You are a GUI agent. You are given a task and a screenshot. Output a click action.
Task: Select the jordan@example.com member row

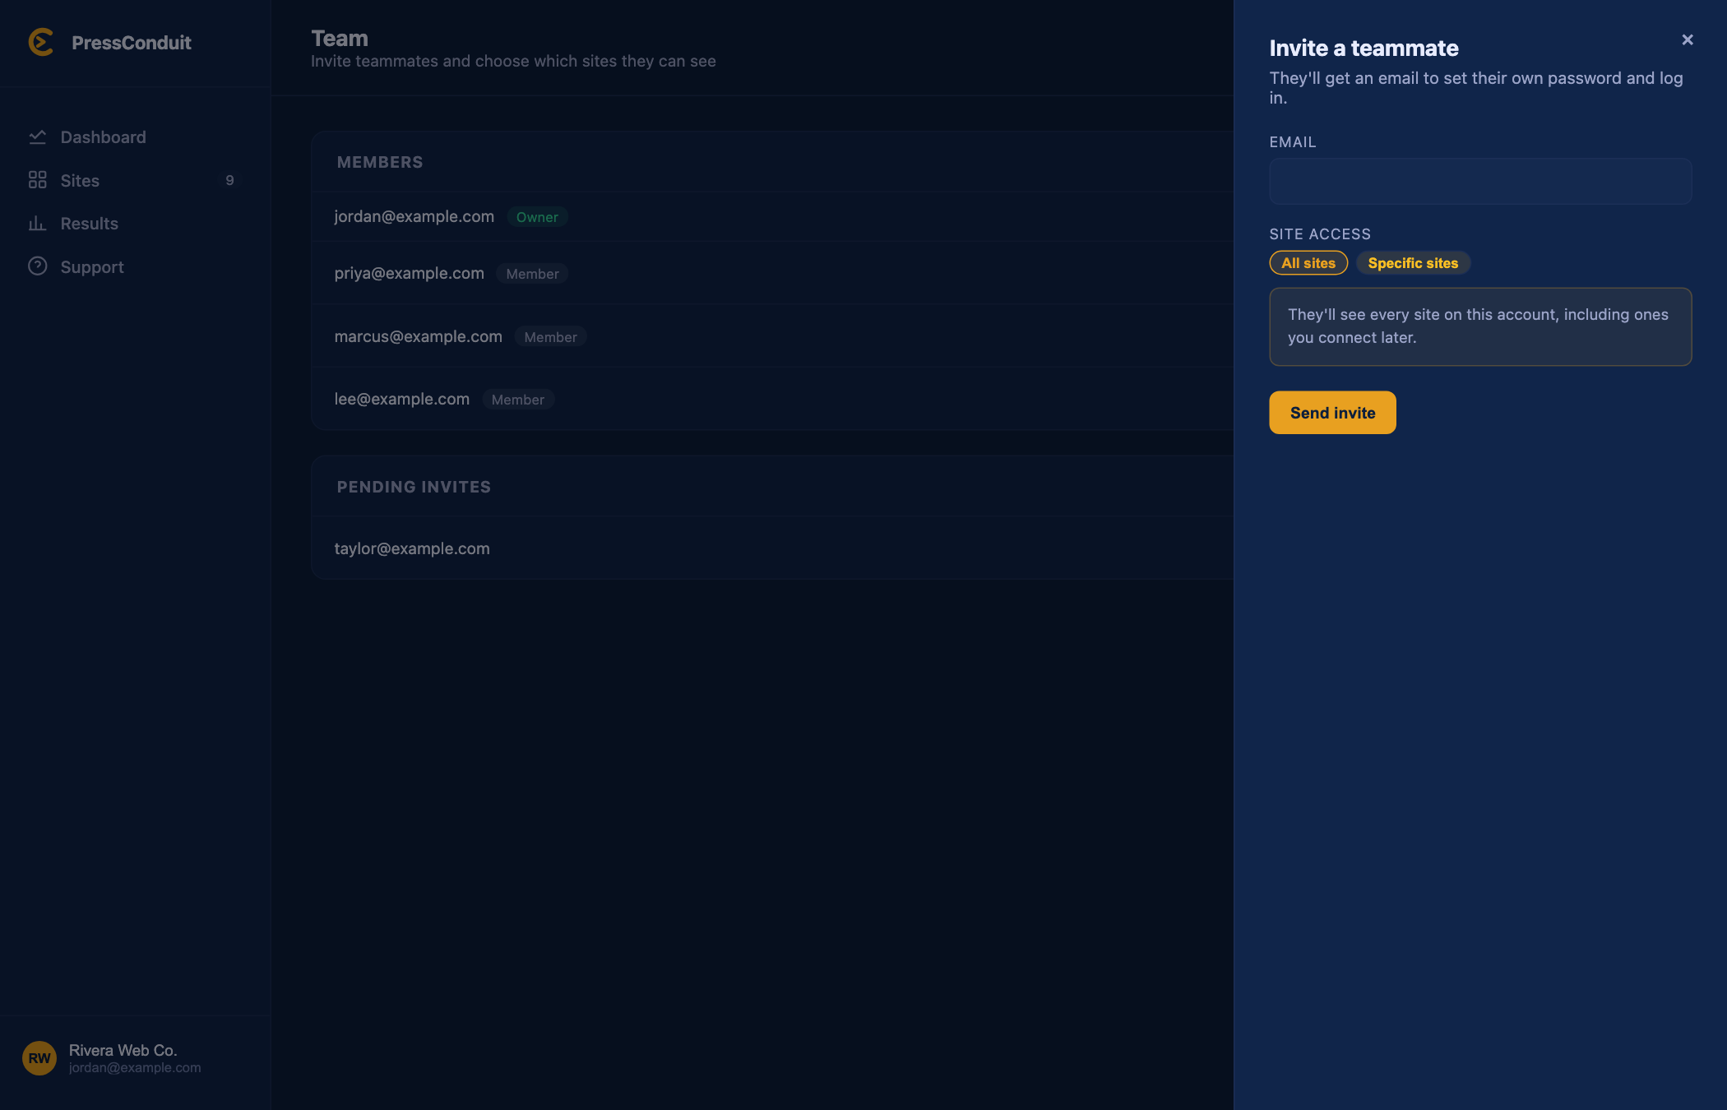click(773, 216)
